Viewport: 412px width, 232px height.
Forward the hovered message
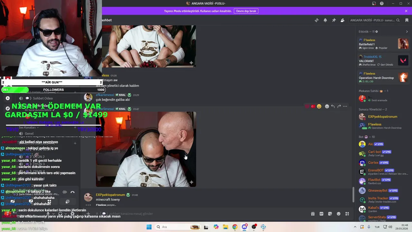click(339, 106)
